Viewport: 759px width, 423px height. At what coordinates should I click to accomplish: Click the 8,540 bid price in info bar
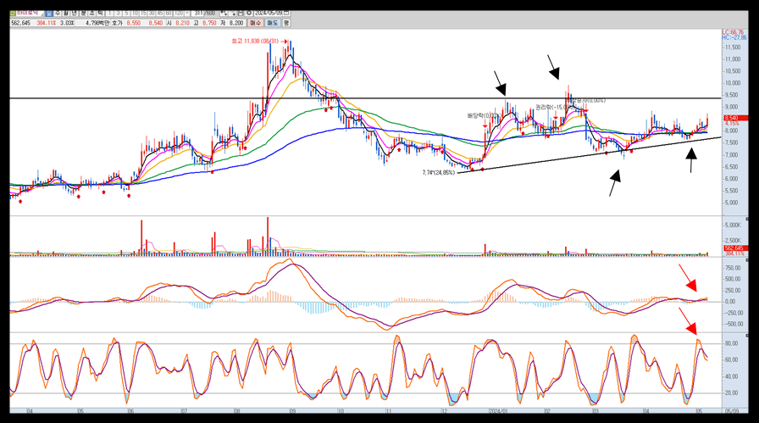pyautogui.click(x=155, y=23)
